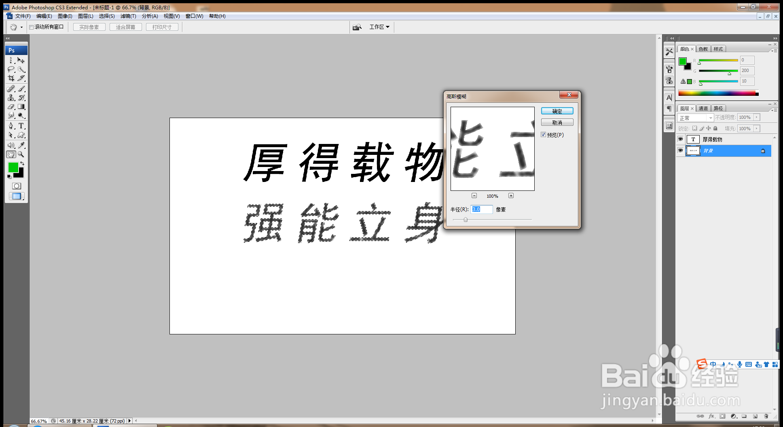Select the Crop tool
783x427 pixels.
(11, 78)
